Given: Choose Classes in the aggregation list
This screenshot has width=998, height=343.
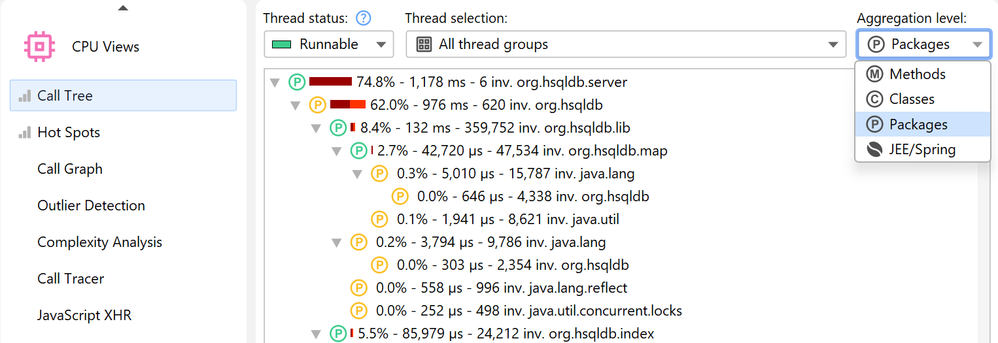Looking at the screenshot, I should 911,99.
